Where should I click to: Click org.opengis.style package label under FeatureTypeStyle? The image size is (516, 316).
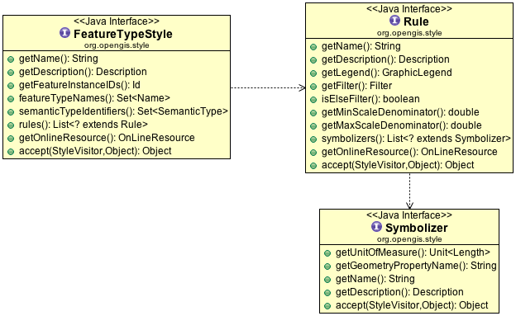point(117,45)
